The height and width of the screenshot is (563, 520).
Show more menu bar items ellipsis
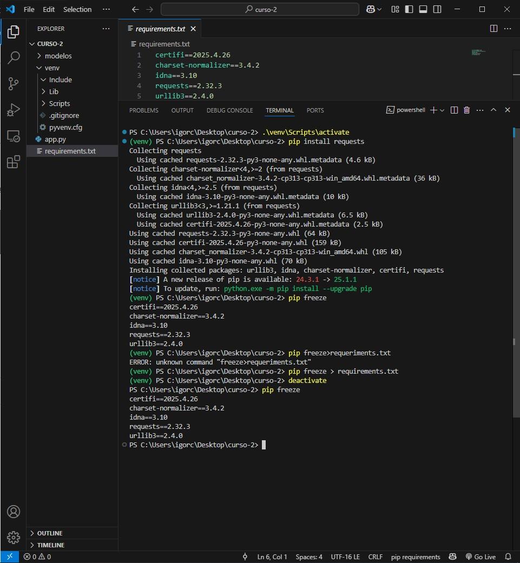(x=106, y=9)
